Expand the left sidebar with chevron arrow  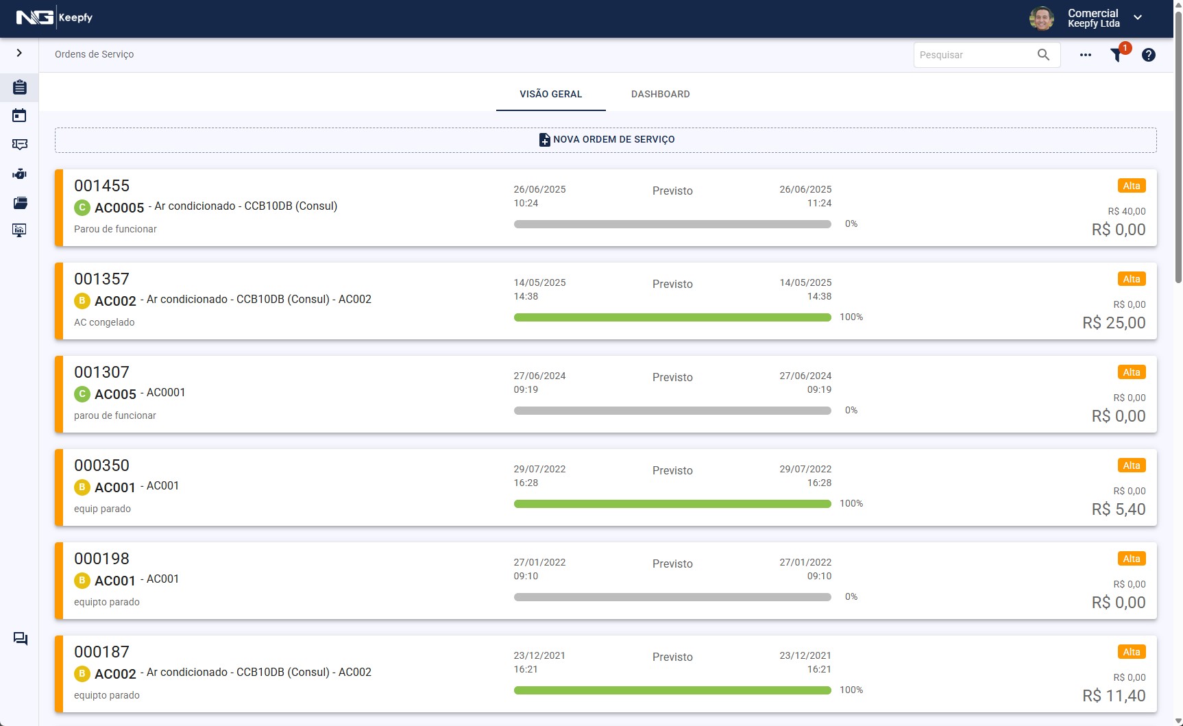click(19, 53)
